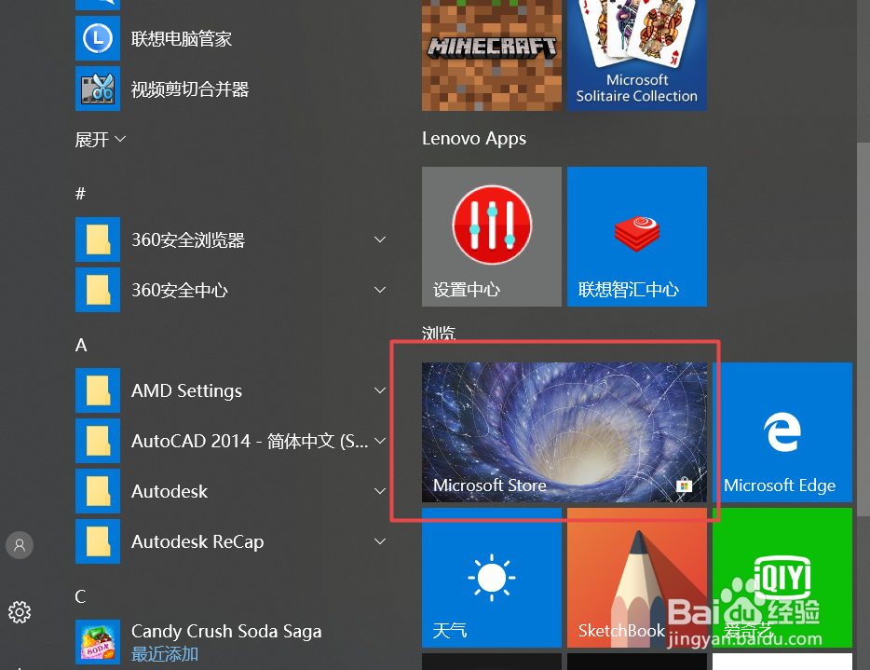Open the 360安全中心 folder icon

[x=98, y=290]
